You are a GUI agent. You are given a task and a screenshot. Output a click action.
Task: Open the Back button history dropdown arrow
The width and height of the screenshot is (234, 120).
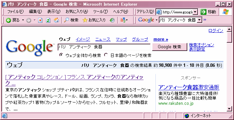point(23,20)
